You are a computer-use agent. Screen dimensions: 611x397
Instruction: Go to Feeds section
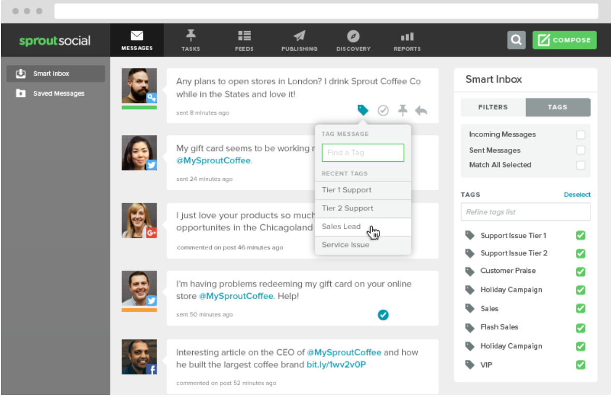[244, 40]
